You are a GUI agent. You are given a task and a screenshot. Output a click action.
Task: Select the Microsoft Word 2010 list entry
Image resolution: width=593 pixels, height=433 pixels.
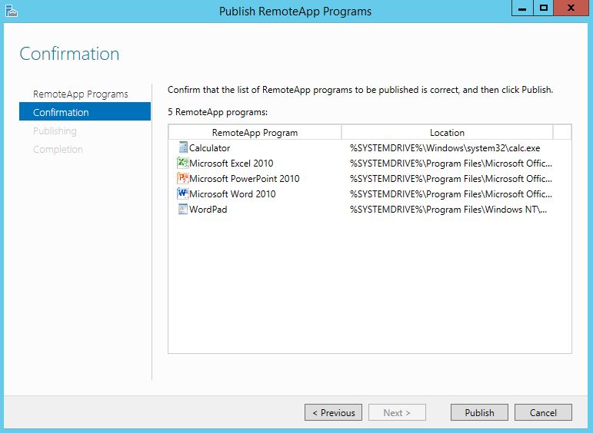232,194
